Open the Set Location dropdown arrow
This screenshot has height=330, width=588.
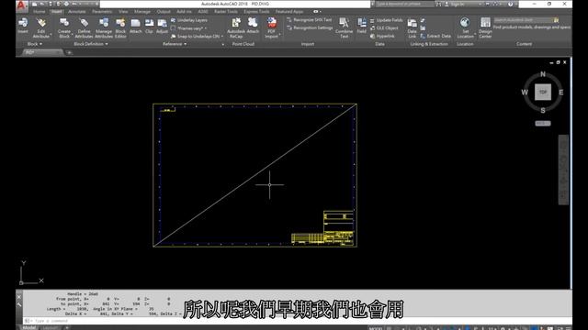(x=475, y=35)
